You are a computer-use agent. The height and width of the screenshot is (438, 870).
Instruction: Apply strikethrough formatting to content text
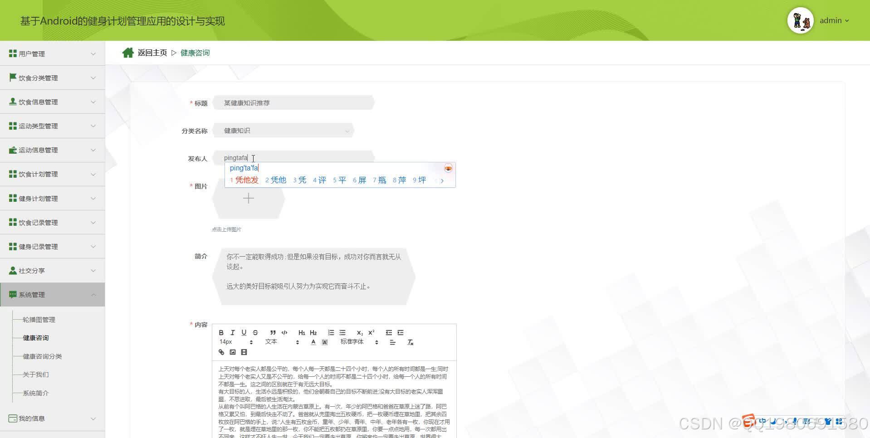point(255,332)
